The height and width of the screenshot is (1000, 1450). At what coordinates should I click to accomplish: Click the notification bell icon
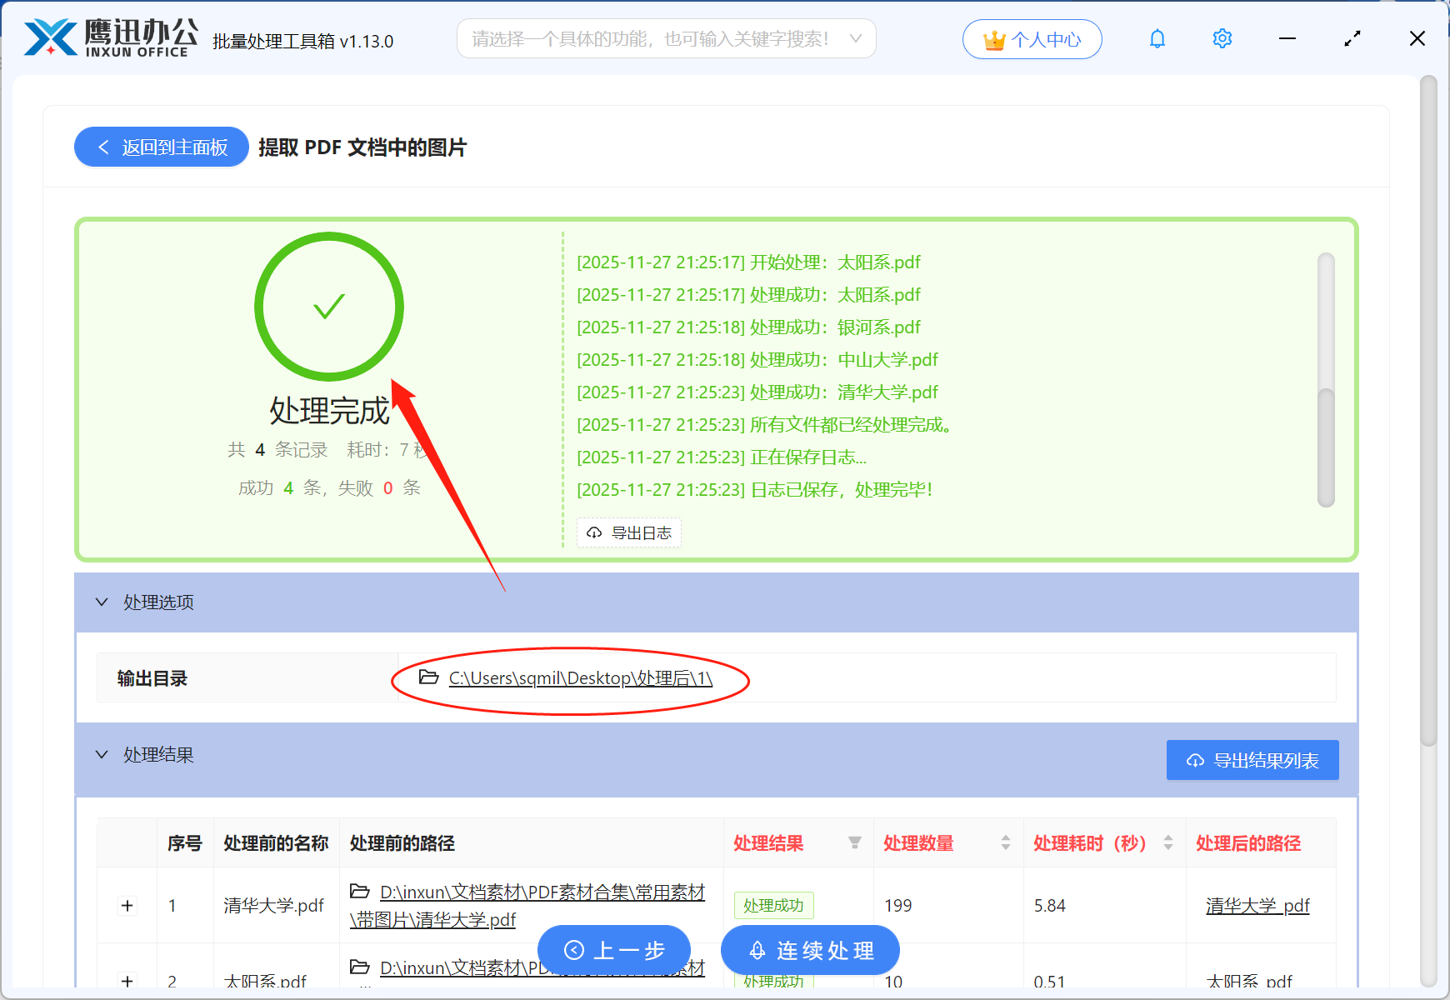click(1157, 38)
